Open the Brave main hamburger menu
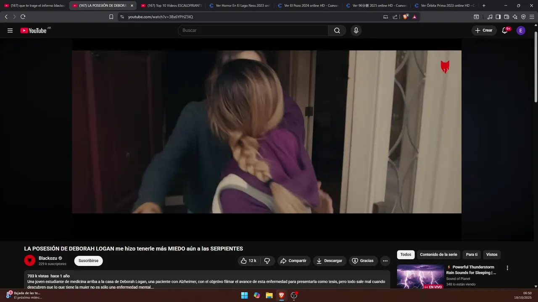This screenshot has width=538, height=302. pos(532,17)
